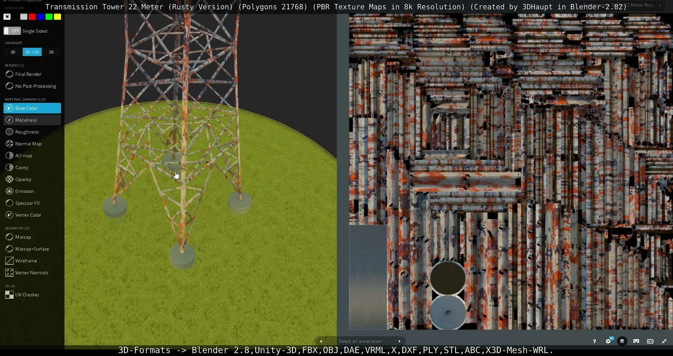This screenshot has height=356, width=673.
Task: Click the Wireframe geometry view icon
Action: (x=9, y=261)
